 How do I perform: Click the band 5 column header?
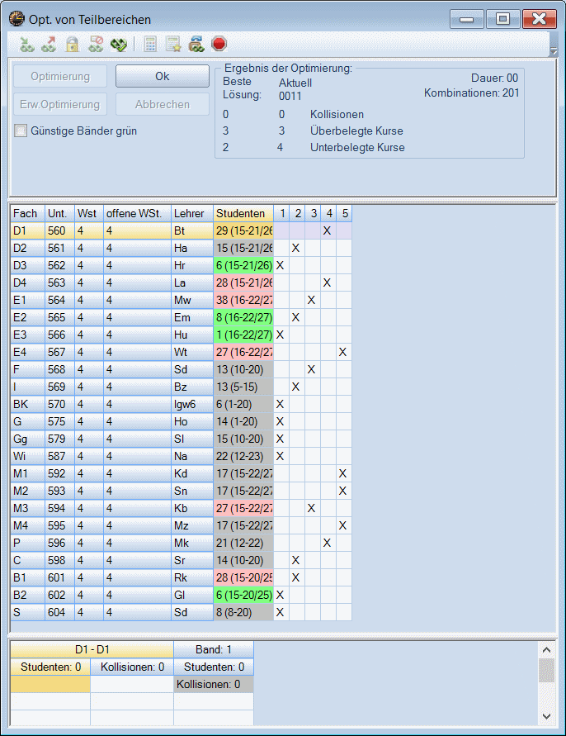(344, 213)
